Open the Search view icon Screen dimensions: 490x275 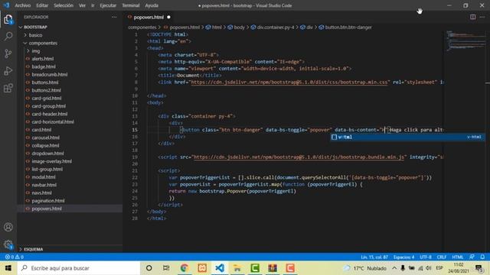(8, 36)
